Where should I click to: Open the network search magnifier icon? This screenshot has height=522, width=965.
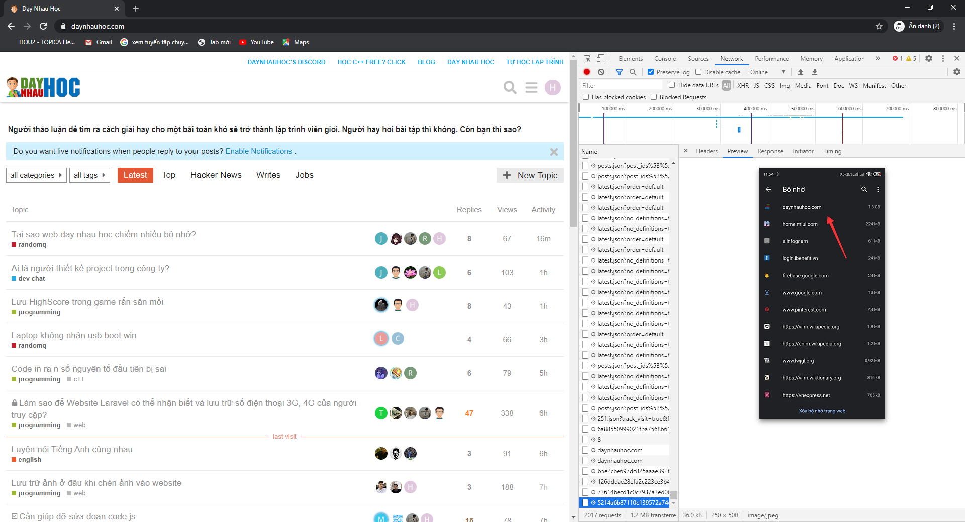(633, 72)
